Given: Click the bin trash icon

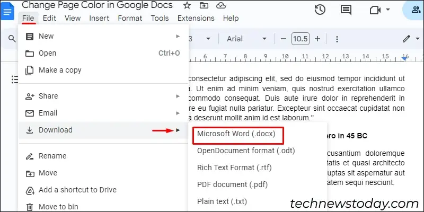Looking at the screenshot, I should 30,207.
